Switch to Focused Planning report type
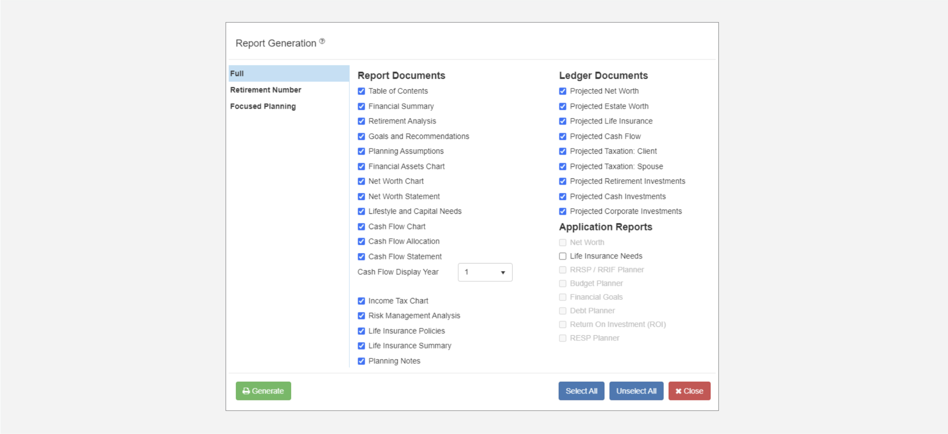948x434 pixels. [x=263, y=106]
